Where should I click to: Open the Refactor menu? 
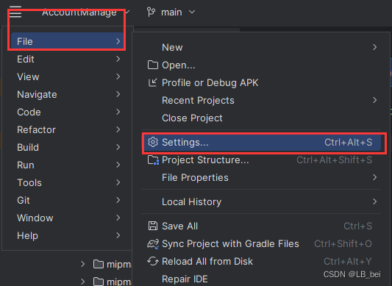point(68,129)
